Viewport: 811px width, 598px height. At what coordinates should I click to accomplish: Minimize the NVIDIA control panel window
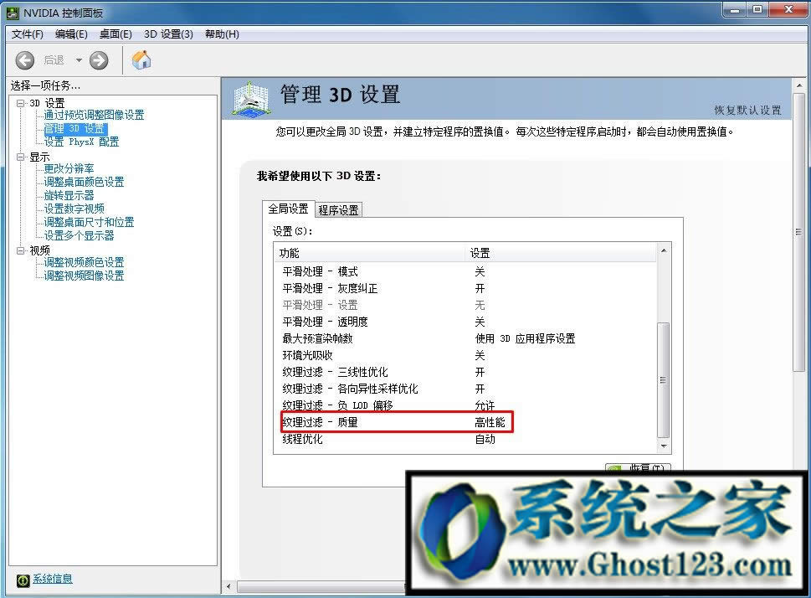tap(736, 10)
